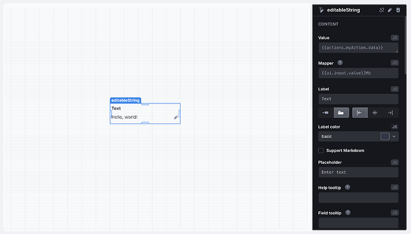Screen dimensions: 411x234
Task: Click the bottom resize handle of component
Action: tap(145, 122)
